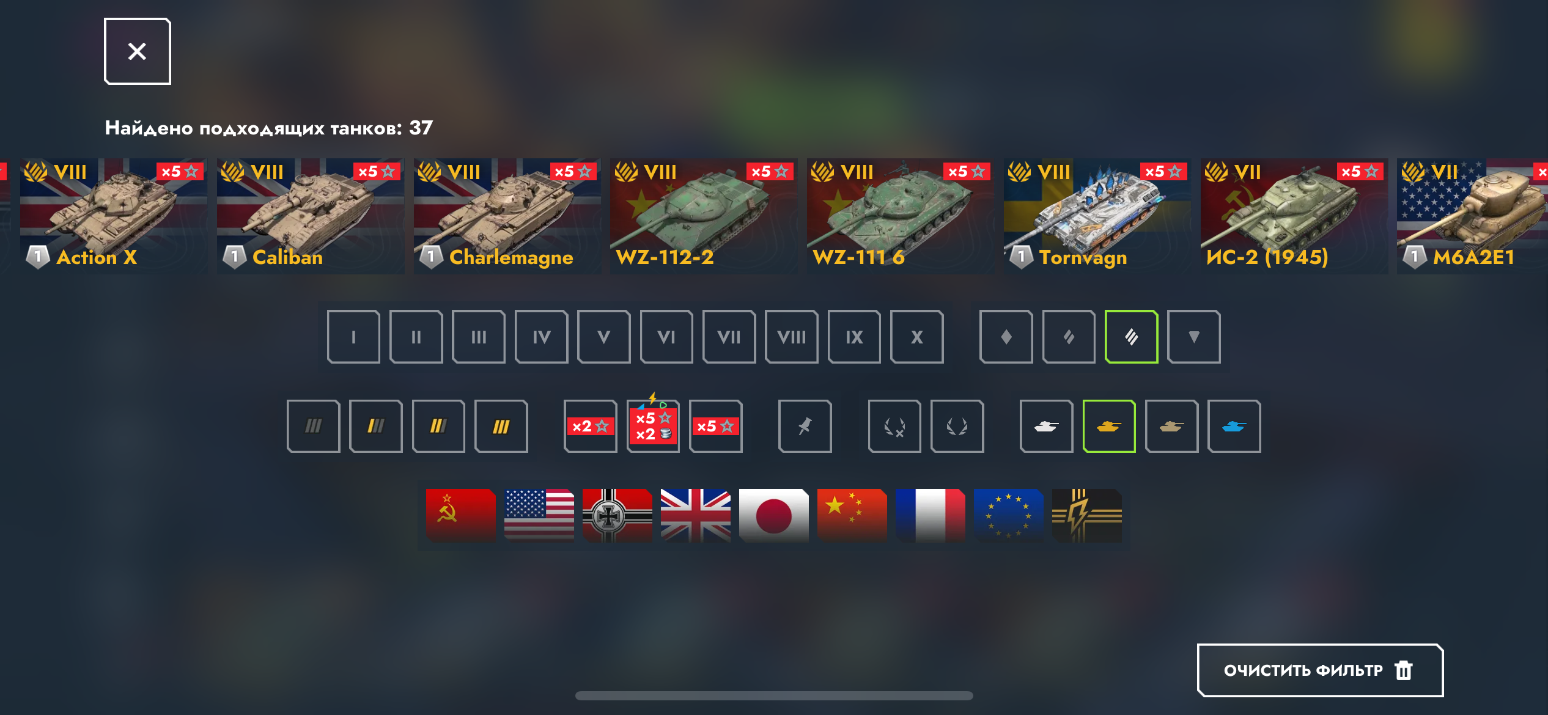
Task: Toggle the heavy tank class filter
Action: click(x=1132, y=337)
